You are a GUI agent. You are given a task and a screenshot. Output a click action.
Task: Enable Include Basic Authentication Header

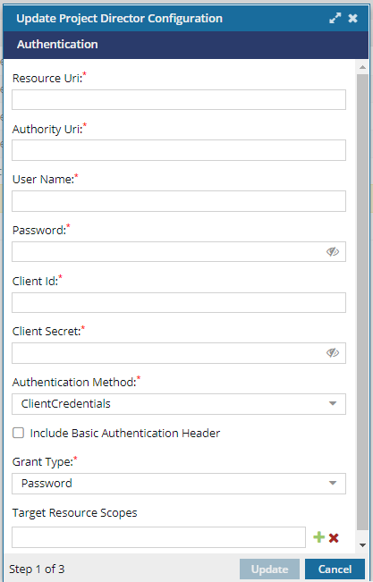tap(18, 433)
